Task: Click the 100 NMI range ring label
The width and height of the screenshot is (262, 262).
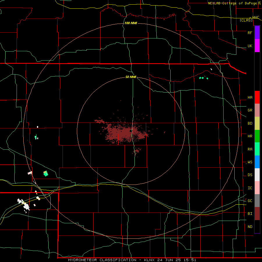Action: [x=131, y=23]
